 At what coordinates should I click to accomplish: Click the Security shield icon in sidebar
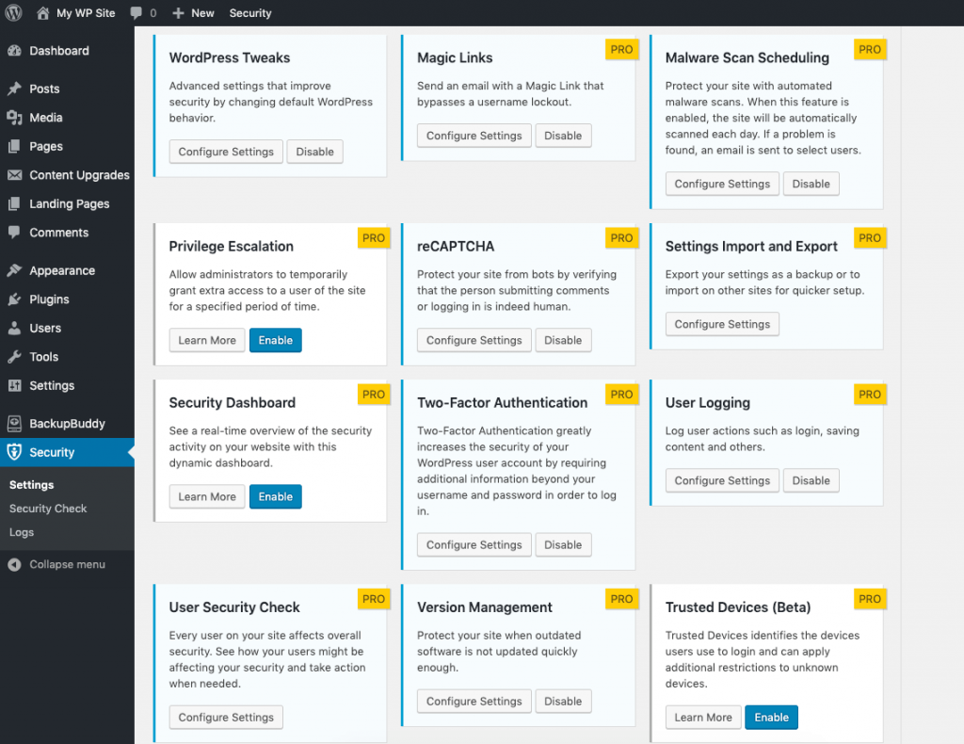pyautogui.click(x=14, y=452)
